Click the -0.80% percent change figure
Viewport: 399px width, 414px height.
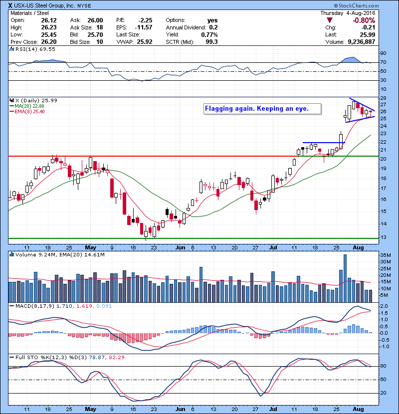tap(364, 20)
